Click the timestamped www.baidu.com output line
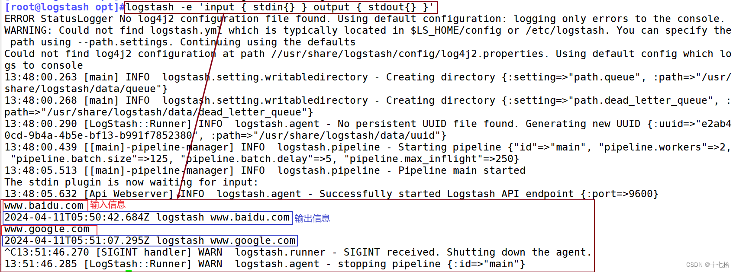The width and height of the screenshot is (736, 272). click(x=147, y=218)
